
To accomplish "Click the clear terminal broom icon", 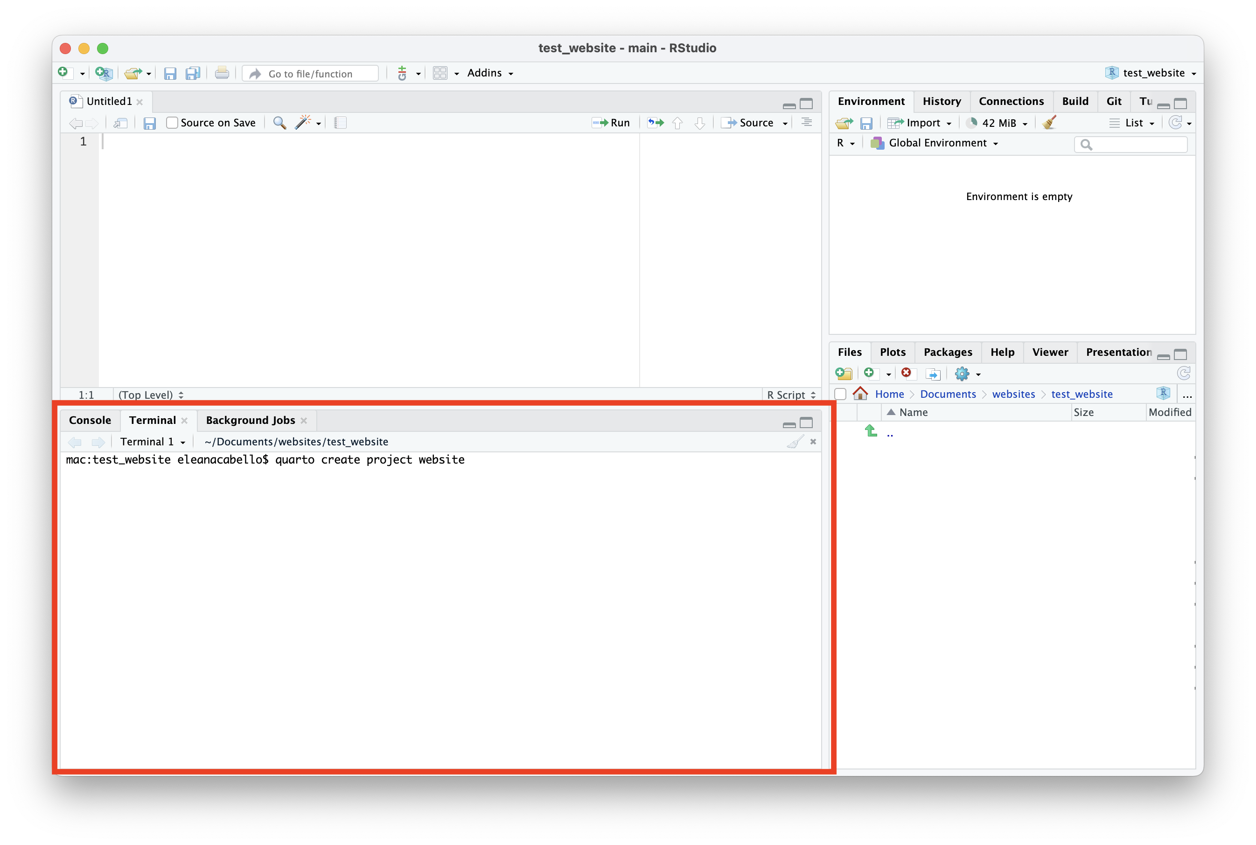I will [795, 442].
